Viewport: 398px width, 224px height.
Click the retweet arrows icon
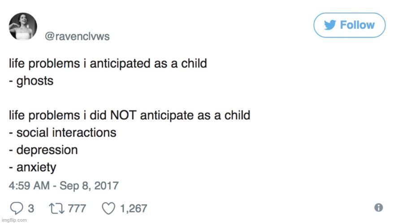tap(56, 208)
